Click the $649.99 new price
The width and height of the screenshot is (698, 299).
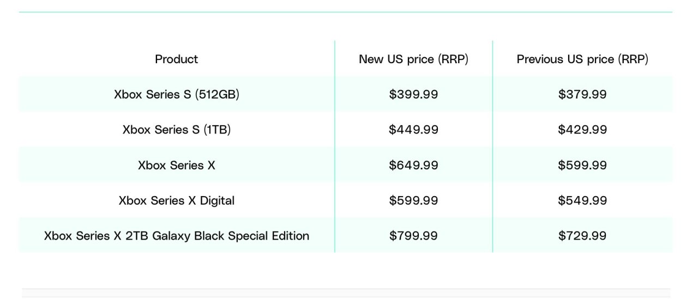(413, 165)
